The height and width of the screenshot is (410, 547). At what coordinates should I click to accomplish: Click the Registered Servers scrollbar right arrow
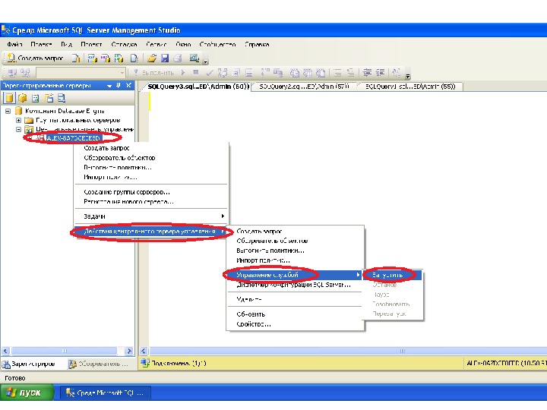click(128, 351)
